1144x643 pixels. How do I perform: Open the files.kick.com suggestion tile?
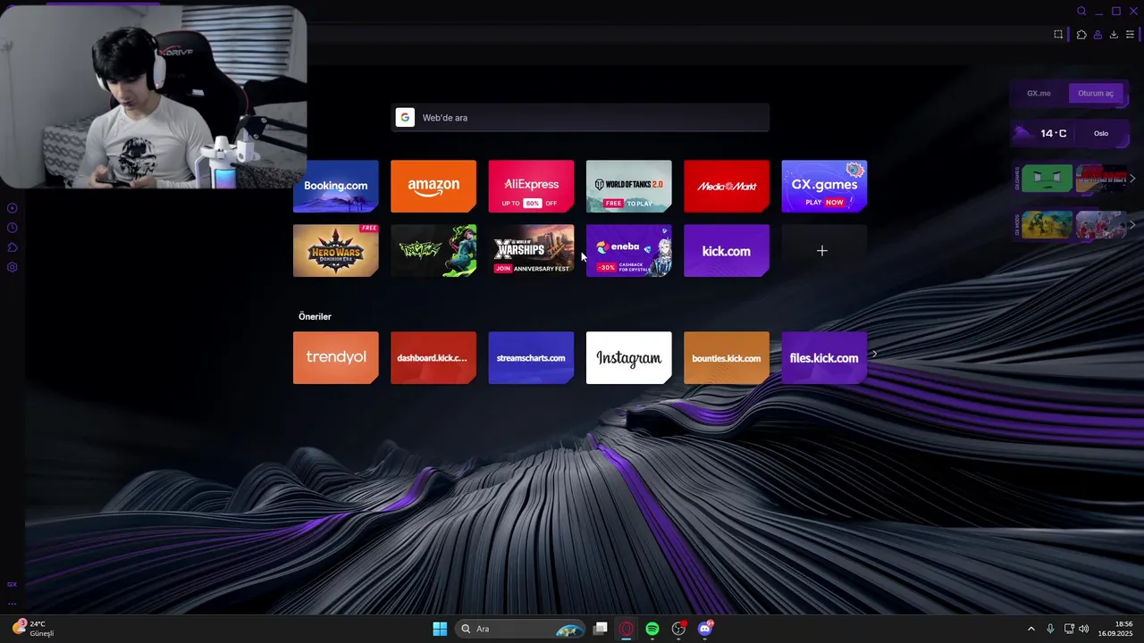pyautogui.click(x=824, y=358)
